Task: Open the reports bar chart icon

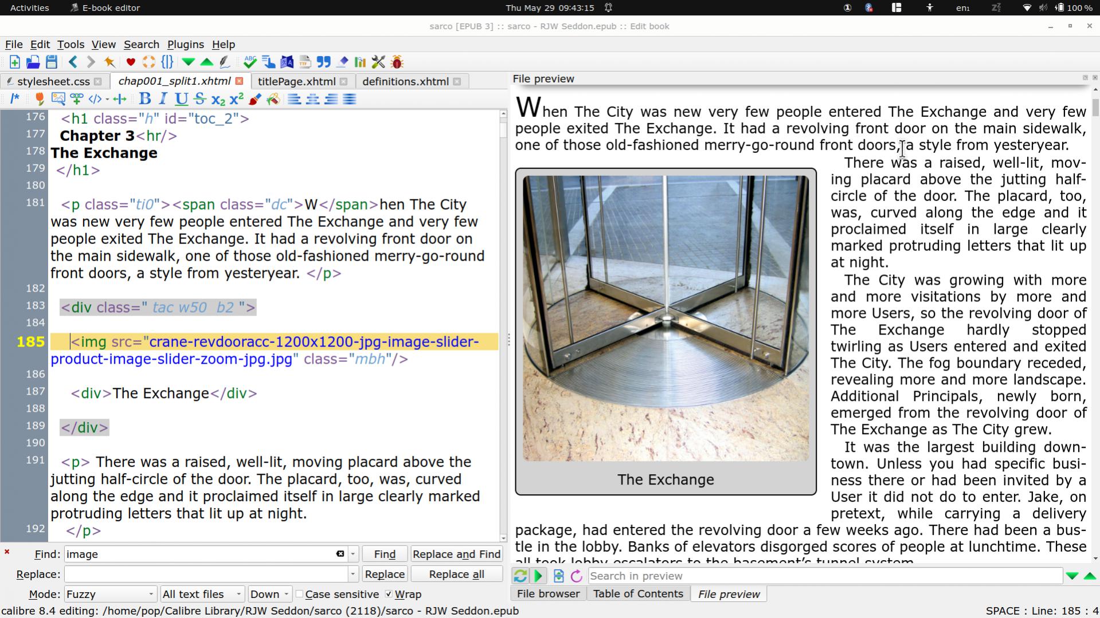Action: (x=360, y=62)
